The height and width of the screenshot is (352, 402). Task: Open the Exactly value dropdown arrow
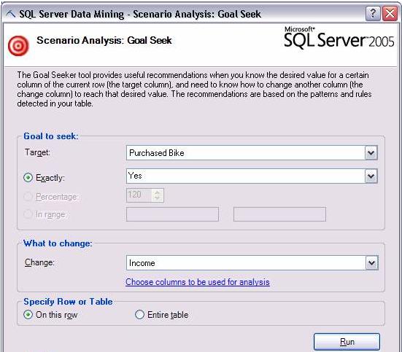(371, 176)
